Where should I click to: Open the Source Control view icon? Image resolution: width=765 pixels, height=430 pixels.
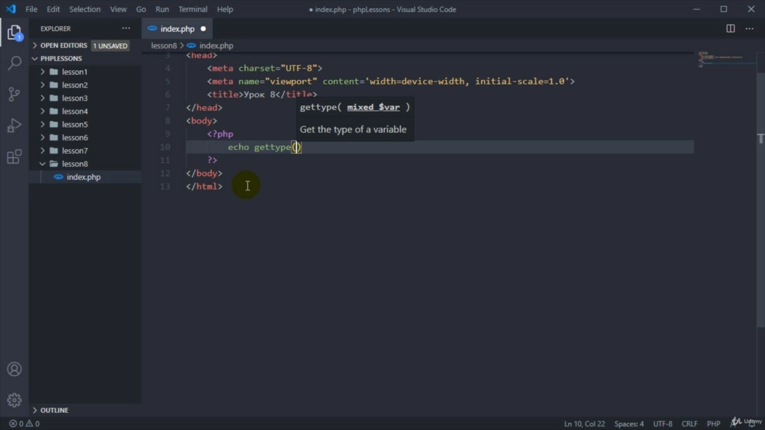tap(14, 94)
